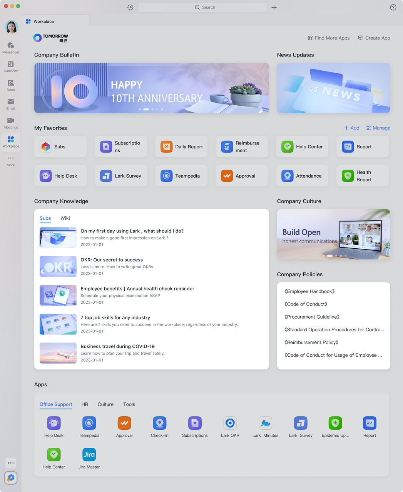Open the Calendar sidebar icon
This screenshot has height=492, width=403.
click(x=11, y=66)
